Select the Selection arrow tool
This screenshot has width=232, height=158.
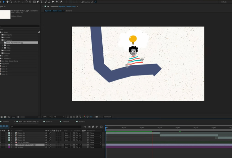point(4,2)
